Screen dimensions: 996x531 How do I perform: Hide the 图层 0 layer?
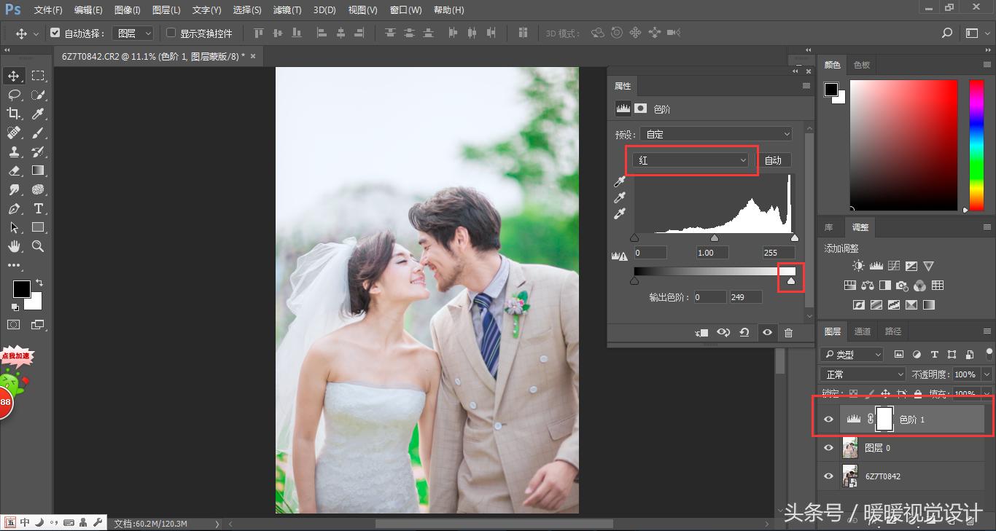[828, 448]
